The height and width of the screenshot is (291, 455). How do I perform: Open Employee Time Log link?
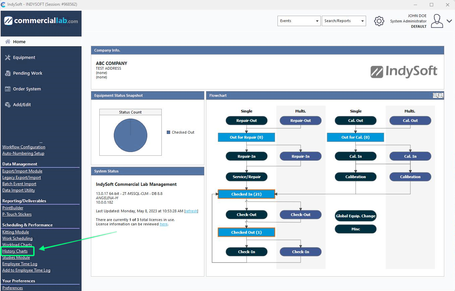click(20, 264)
